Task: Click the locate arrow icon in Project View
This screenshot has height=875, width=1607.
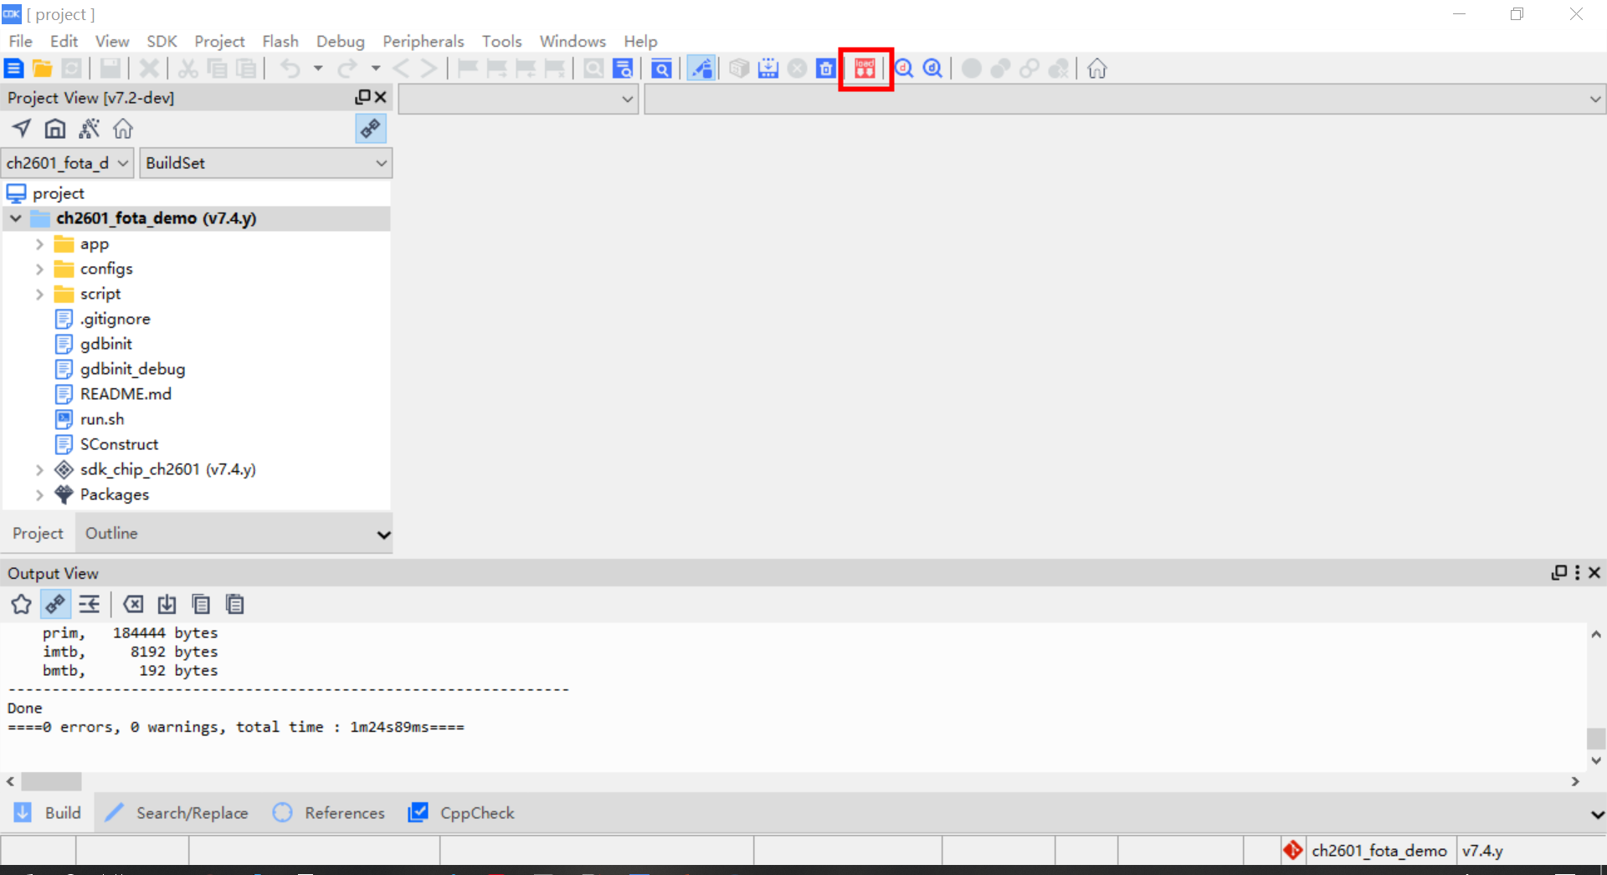Action: tap(22, 129)
